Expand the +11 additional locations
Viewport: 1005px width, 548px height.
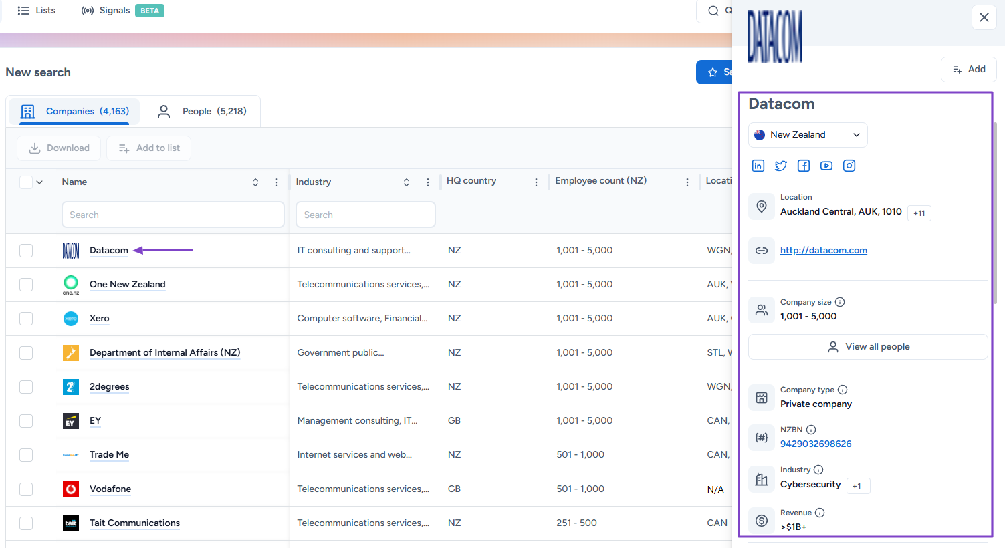click(919, 213)
